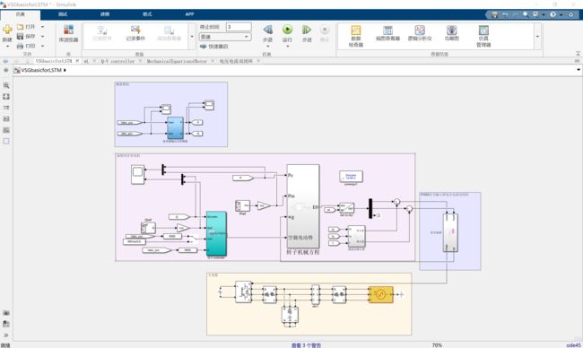583x348 pixels.
Task: Expand the breadcrumb arrow after VSGbasicforLSTM
Action: [x=65, y=70]
